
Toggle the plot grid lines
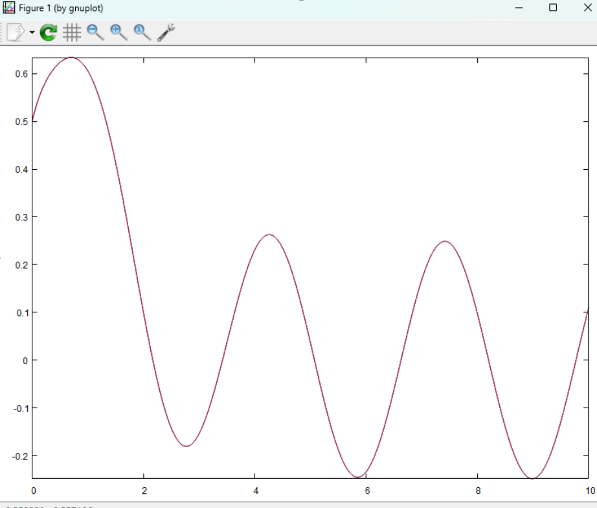(x=72, y=32)
